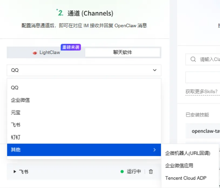Delete the 飞书 channel with the trash icon
220x188 pixels.
click(151, 172)
